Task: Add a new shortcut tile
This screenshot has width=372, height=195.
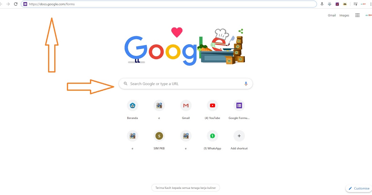Action: point(239,140)
